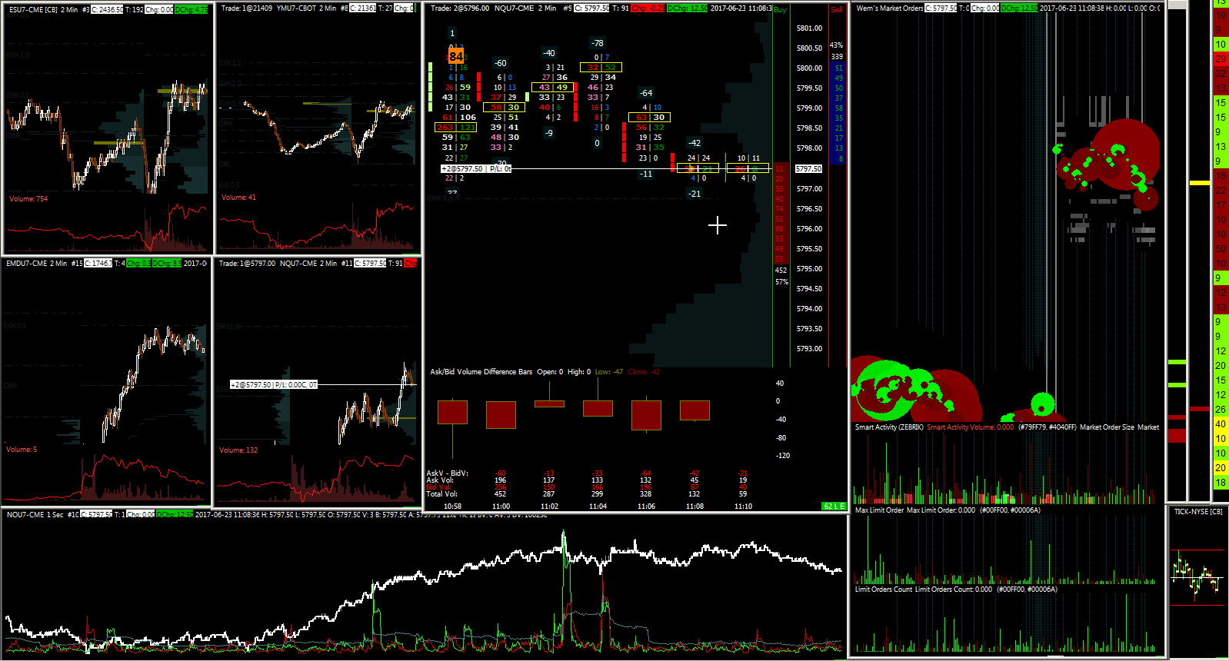This screenshot has height=661, width=1229.
Task: Click Trade: 1@5797.00 in the lower NQU7 chart header
Action: click(247, 264)
